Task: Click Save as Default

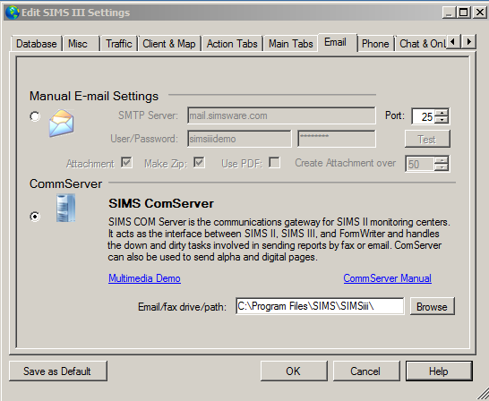Action: click(x=58, y=371)
